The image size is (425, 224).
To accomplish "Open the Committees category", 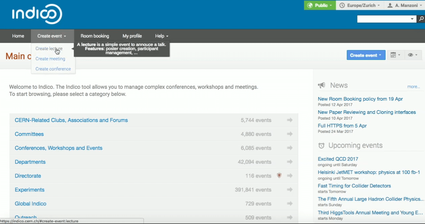I will 29,134.
